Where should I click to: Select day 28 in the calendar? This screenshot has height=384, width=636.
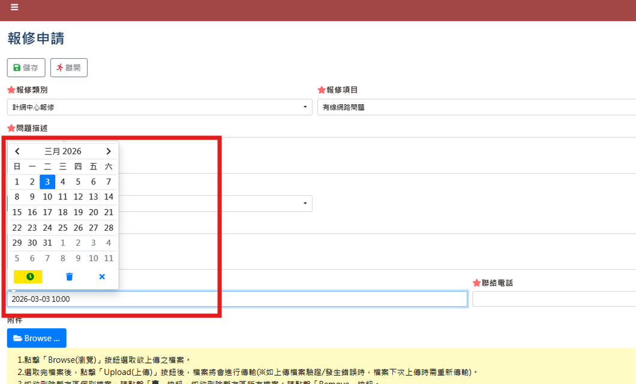pos(109,228)
